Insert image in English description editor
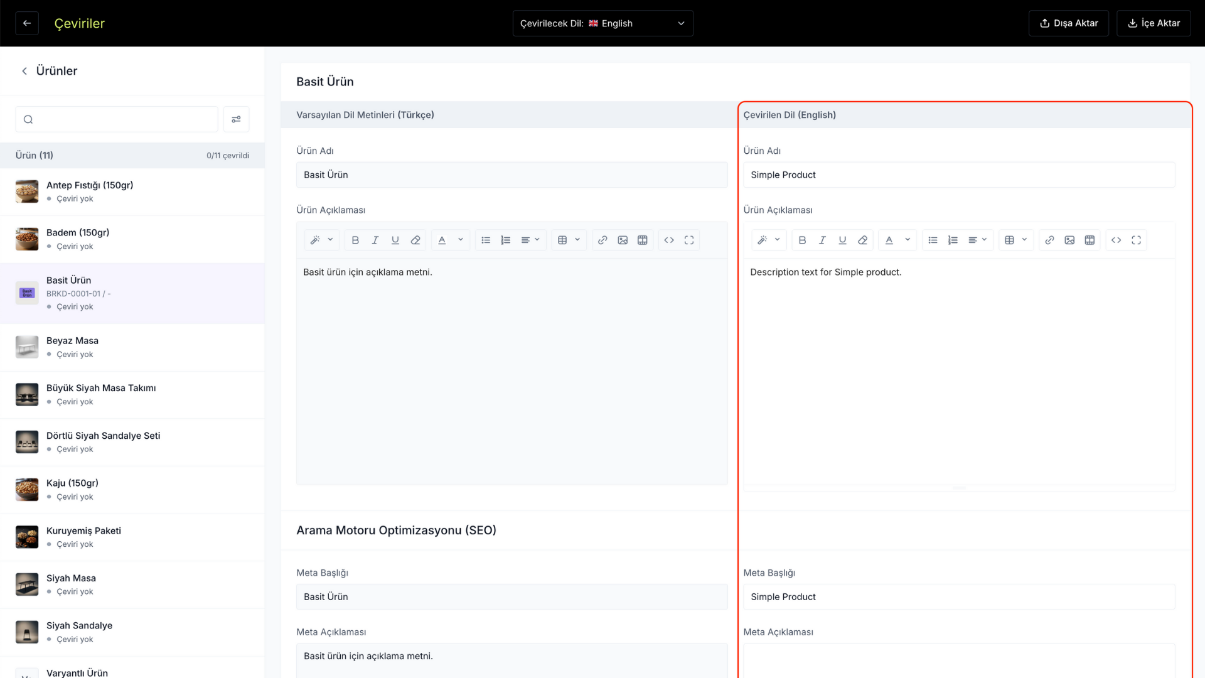The height and width of the screenshot is (678, 1205). pyautogui.click(x=1069, y=240)
